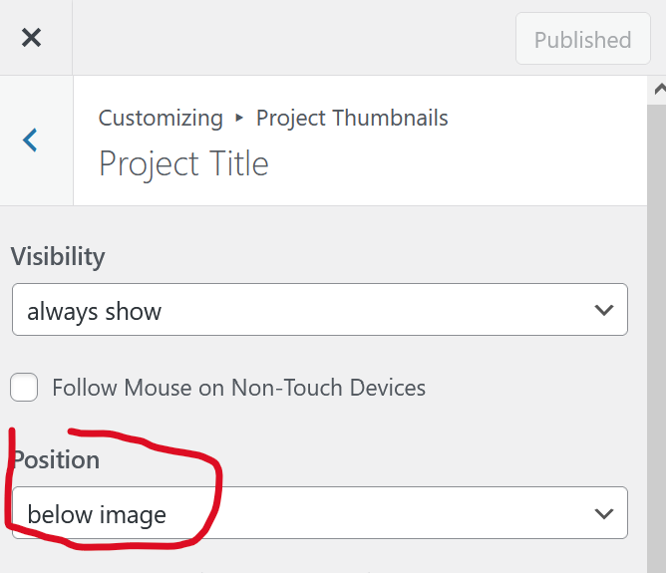The image size is (666, 573).
Task: Click the "Project Title" section heading
Action: click(183, 163)
